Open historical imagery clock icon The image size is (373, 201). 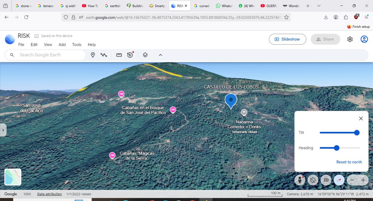coord(130,55)
